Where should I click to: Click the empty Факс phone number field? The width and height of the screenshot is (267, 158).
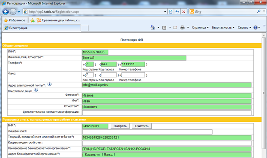(x=133, y=75)
